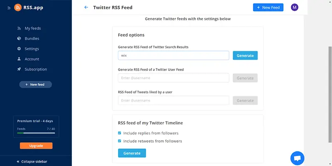The image size is (332, 166).
Task: Go back with the blue arrow
Action: 86,7
